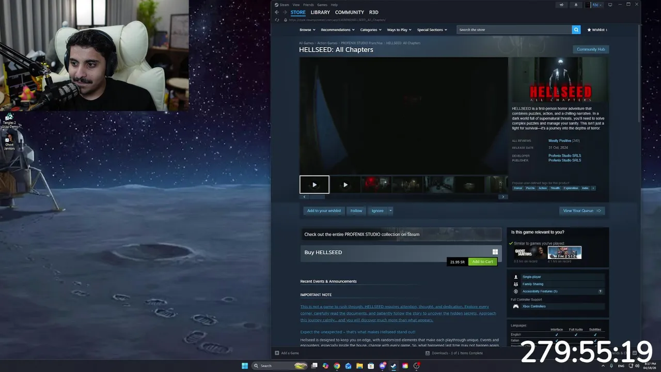Open the View menu
This screenshot has width=661, height=372.
click(296, 5)
